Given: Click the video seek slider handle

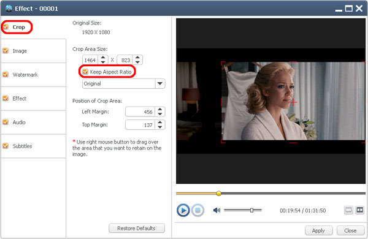Looking at the screenshot, I should click(218, 193).
